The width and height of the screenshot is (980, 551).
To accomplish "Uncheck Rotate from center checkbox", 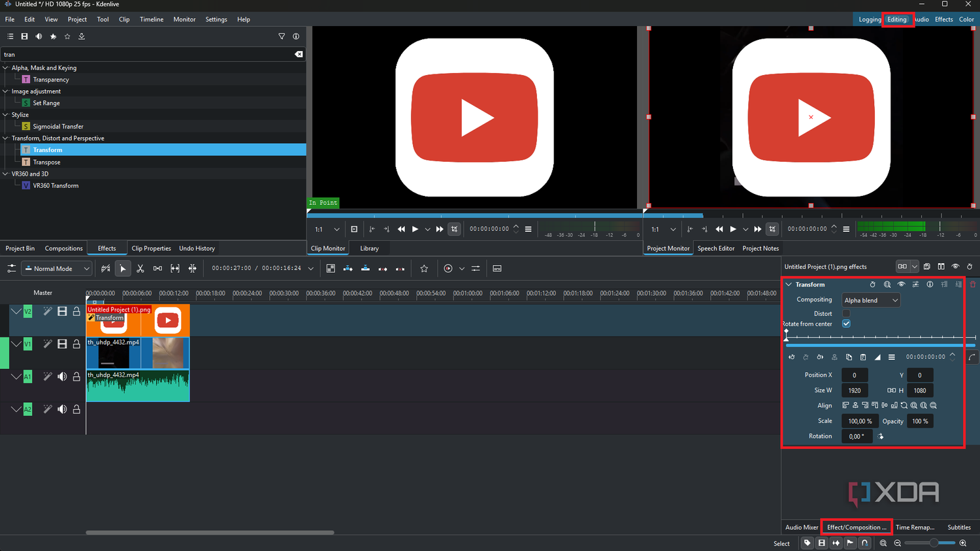I will tap(846, 324).
